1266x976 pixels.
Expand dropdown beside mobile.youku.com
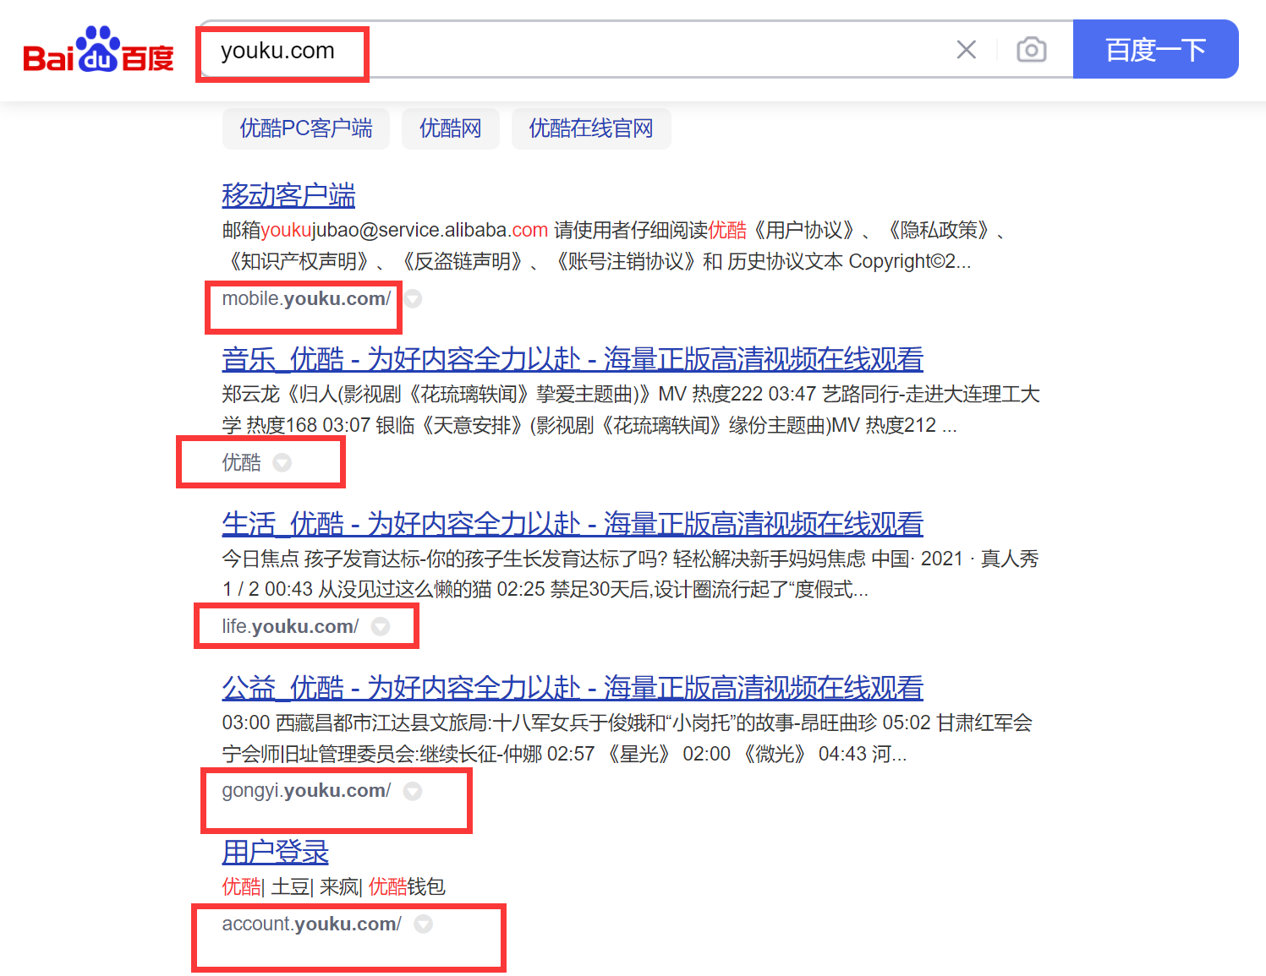[413, 298]
